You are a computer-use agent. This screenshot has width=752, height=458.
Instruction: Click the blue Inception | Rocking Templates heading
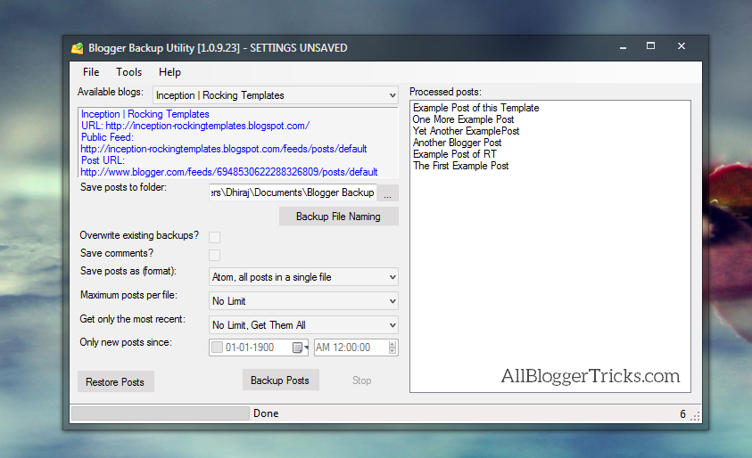[x=145, y=114]
